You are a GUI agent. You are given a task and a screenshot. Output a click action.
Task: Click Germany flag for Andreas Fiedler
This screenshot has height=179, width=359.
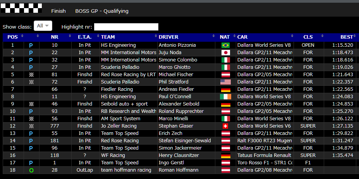(x=225, y=89)
